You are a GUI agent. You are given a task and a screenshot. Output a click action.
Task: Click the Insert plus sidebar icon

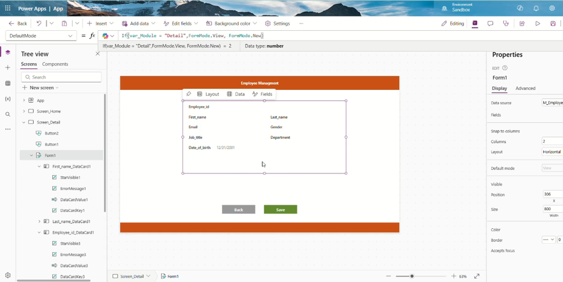(x=8, y=67)
